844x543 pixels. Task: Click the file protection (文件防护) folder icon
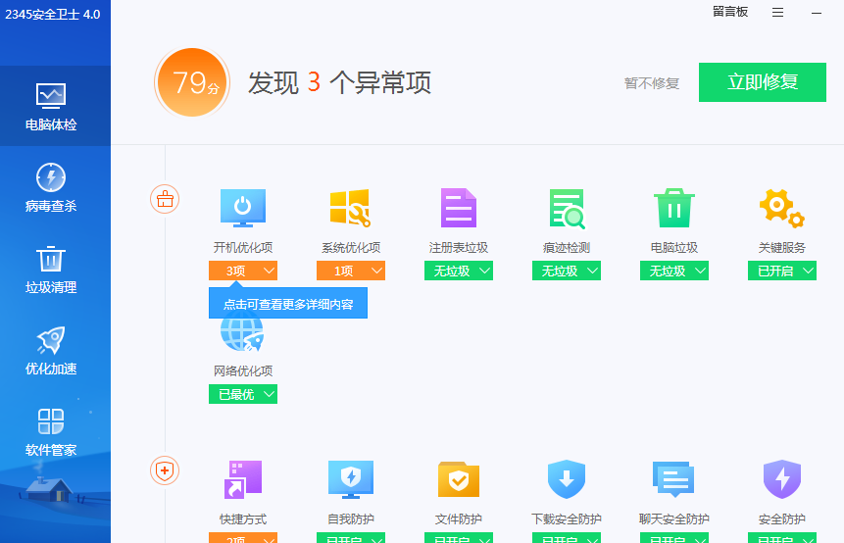click(x=458, y=479)
